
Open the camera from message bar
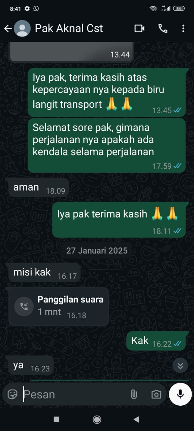156,394
